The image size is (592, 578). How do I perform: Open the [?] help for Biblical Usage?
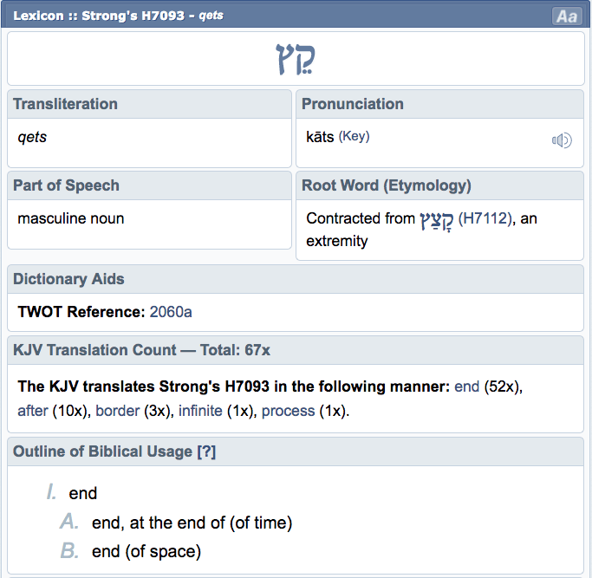coord(206,451)
